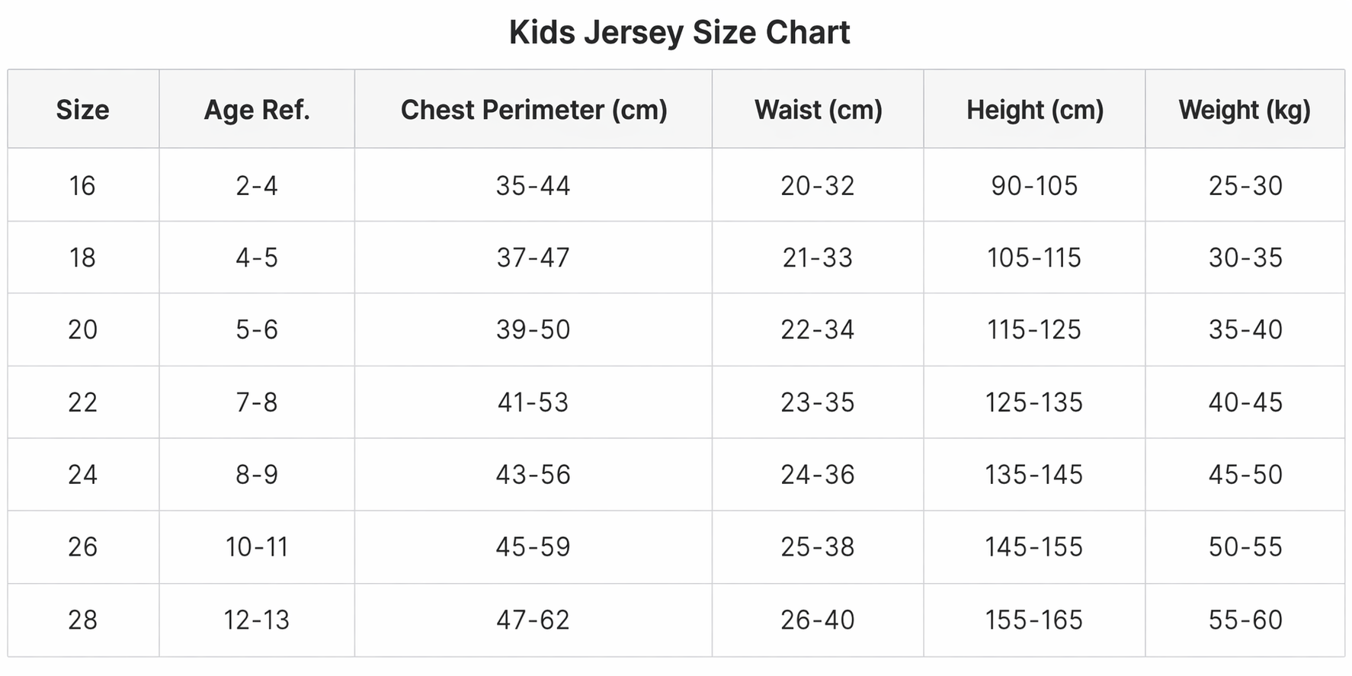Select the Age Ref. column header
This screenshot has width=1352, height=676.
[x=257, y=110]
